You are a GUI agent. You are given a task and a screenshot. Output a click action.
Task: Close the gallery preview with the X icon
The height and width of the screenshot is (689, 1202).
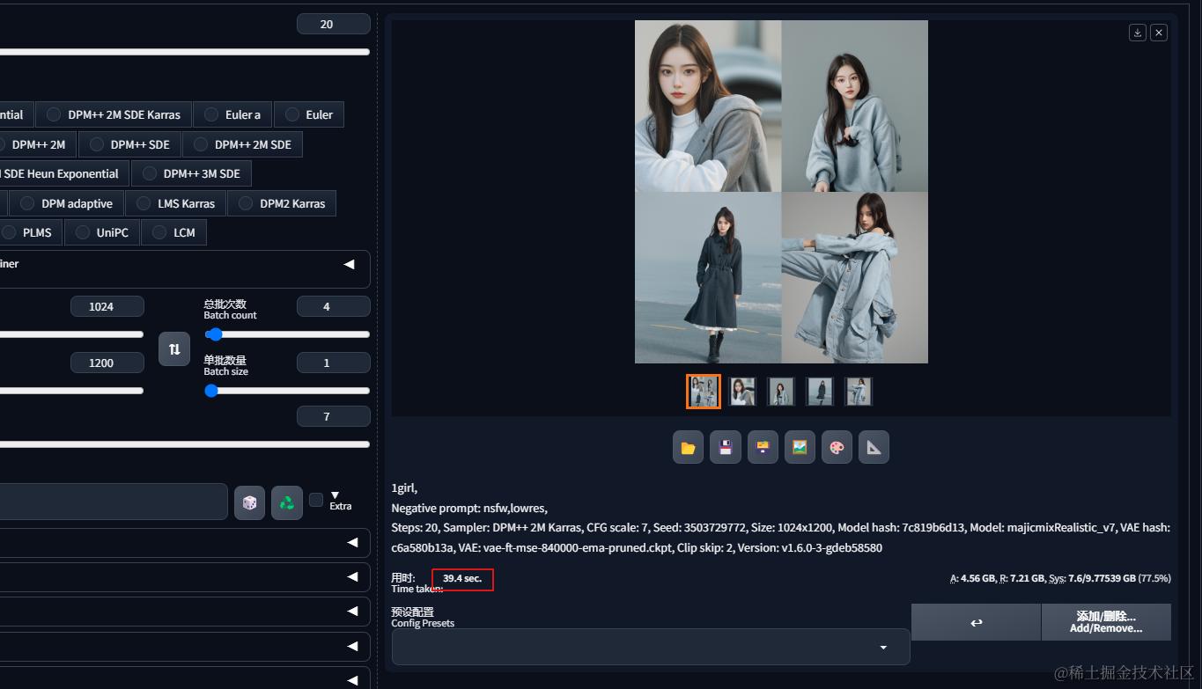pyautogui.click(x=1159, y=33)
